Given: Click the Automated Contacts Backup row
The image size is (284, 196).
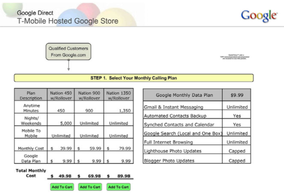Looking at the screenshot, I should coord(197,114).
